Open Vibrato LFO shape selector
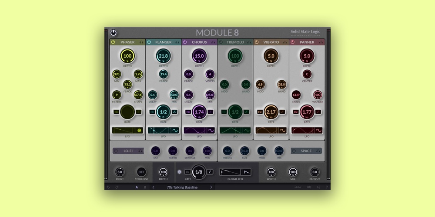Screen dimensions: 435x217 click(x=283, y=130)
